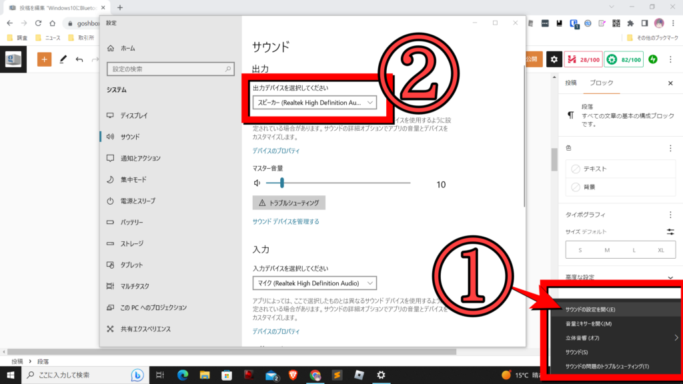Open the Windows Start menu
683x384 pixels.
coord(11,375)
